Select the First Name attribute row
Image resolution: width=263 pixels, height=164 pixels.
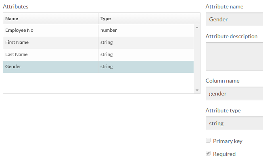(98, 43)
